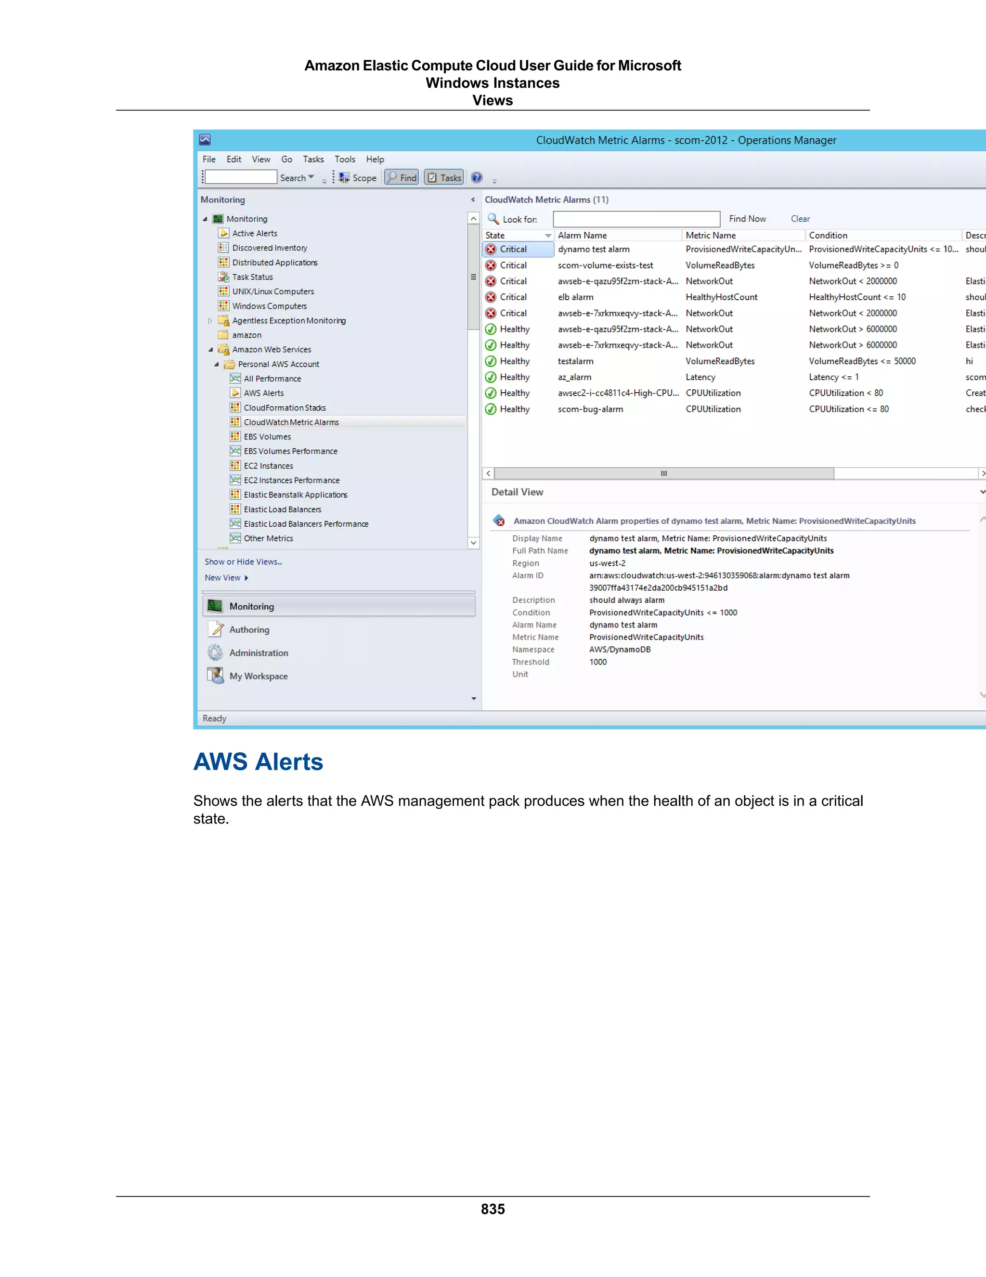Click the toolbar search text box
Screen dimensions: 986x1277
241,176
